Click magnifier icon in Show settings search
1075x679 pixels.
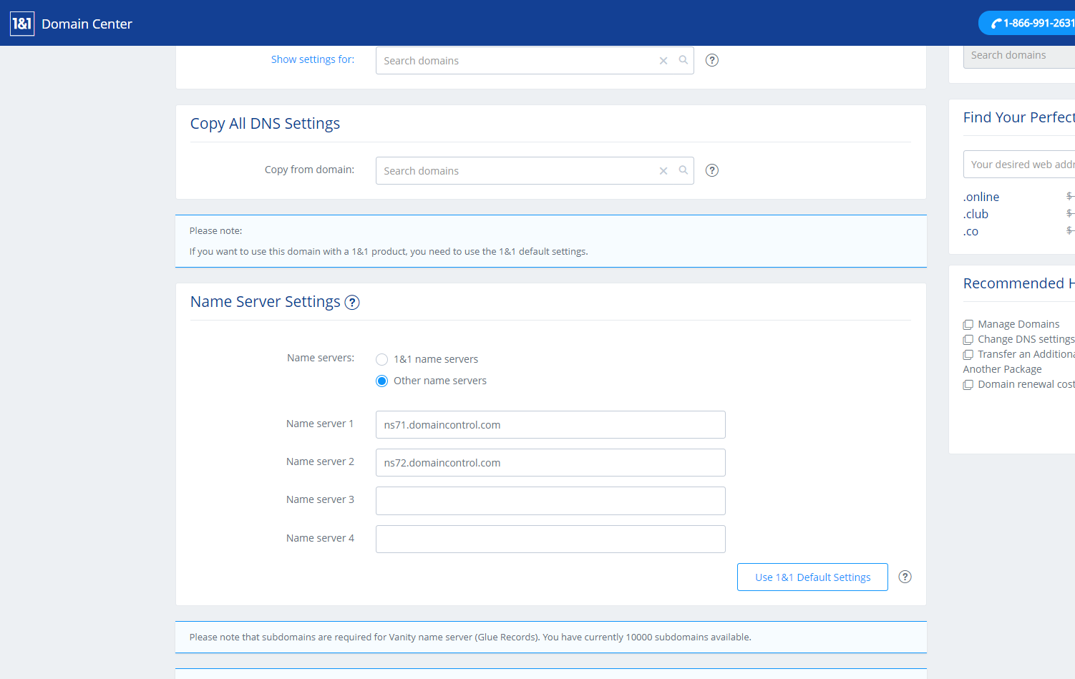(x=684, y=60)
